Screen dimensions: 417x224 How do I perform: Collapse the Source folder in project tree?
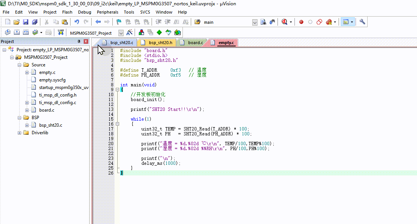[x=19, y=65]
